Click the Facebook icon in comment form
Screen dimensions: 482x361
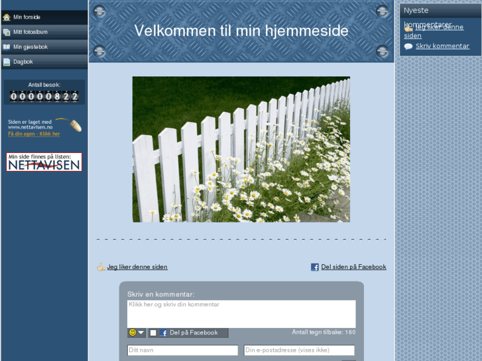point(164,333)
